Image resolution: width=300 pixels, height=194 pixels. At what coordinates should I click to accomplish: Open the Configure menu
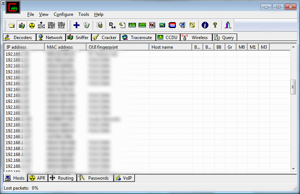click(x=63, y=14)
